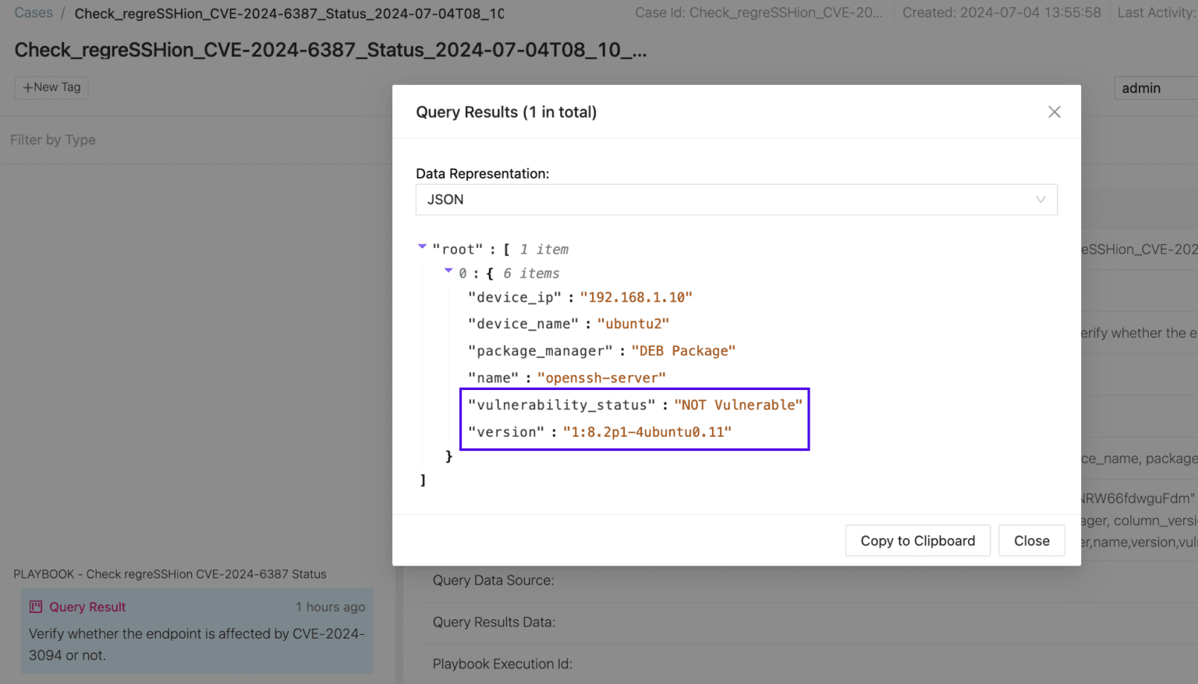Collapse the root array node
1198x684 pixels.
tap(422, 247)
